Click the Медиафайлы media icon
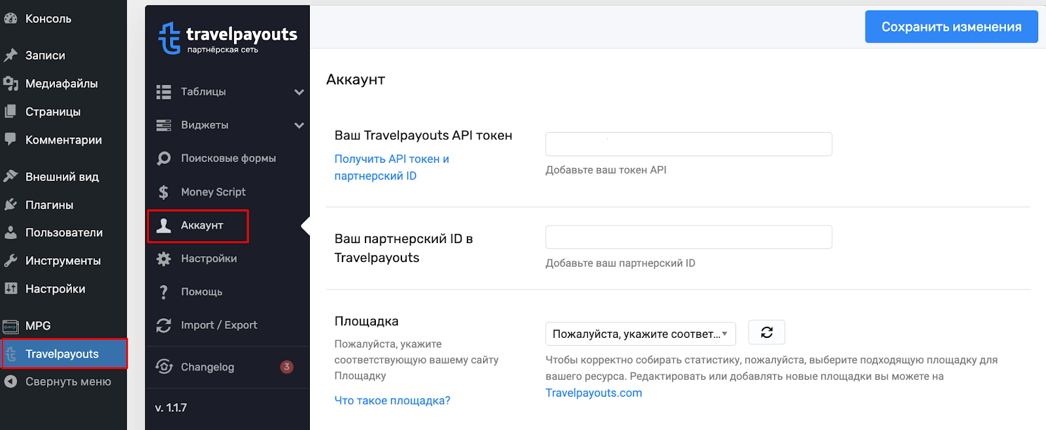This screenshot has width=1046, height=430. pos(10,84)
